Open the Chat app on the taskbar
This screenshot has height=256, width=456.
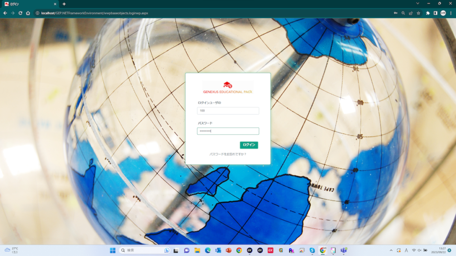tap(187, 250)
